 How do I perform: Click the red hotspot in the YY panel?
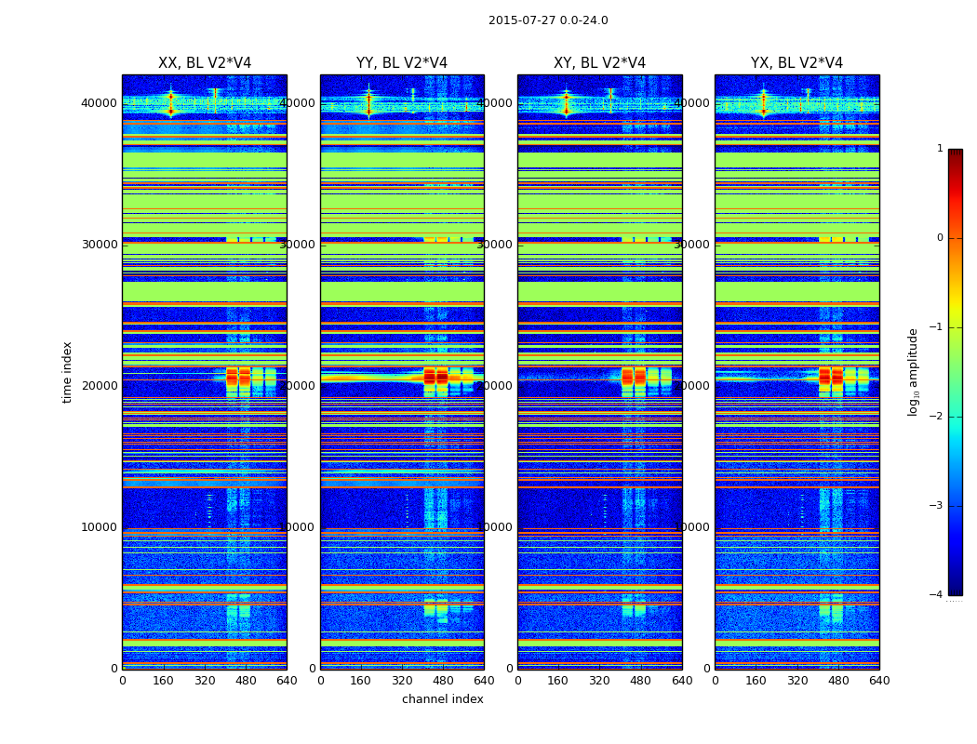436,377
